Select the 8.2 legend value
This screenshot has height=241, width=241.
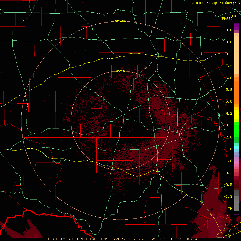click(229, 54)
